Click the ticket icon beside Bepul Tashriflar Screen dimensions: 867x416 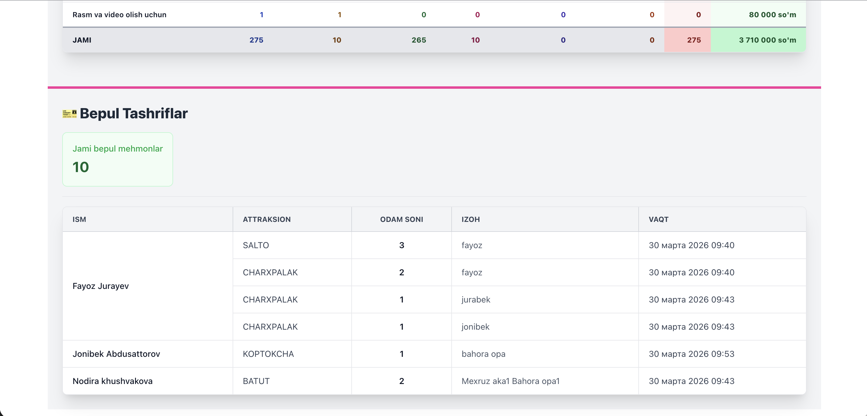point(69,114)
